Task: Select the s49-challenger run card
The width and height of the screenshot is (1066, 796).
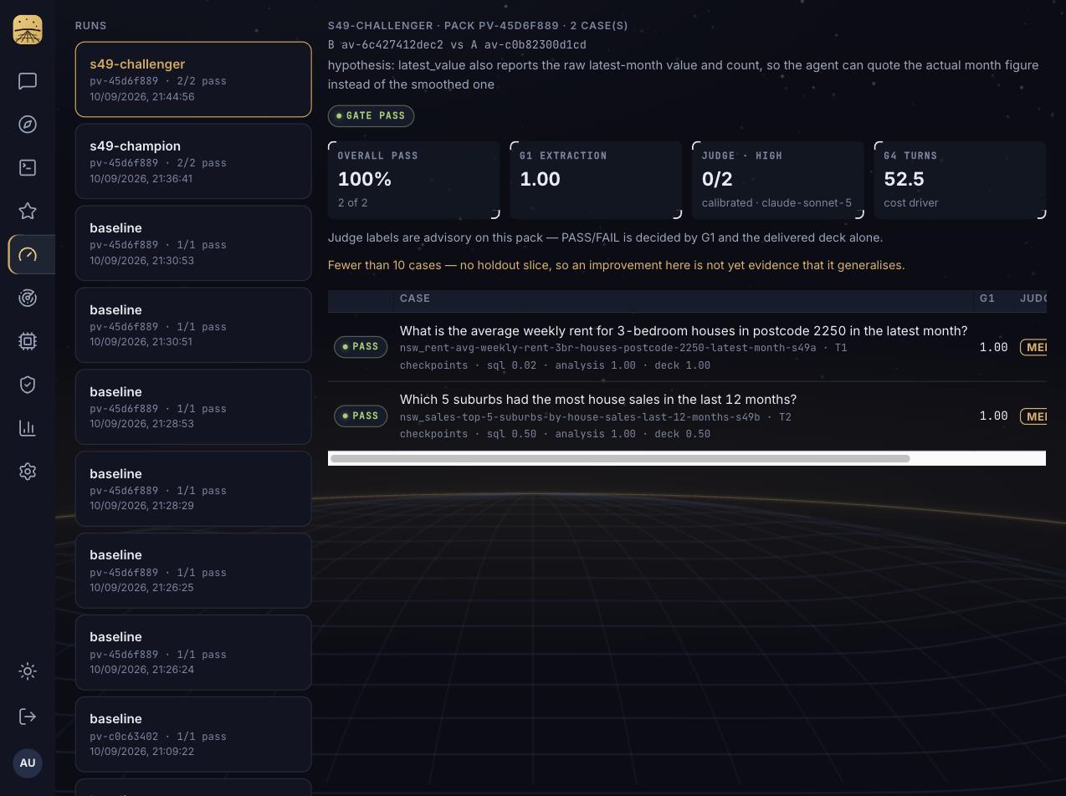Action: (193, 79)
